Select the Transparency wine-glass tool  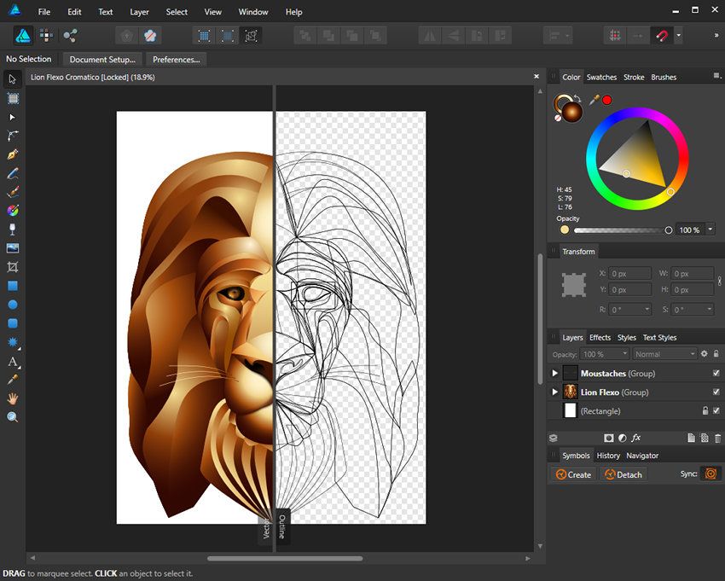point(13,229)
